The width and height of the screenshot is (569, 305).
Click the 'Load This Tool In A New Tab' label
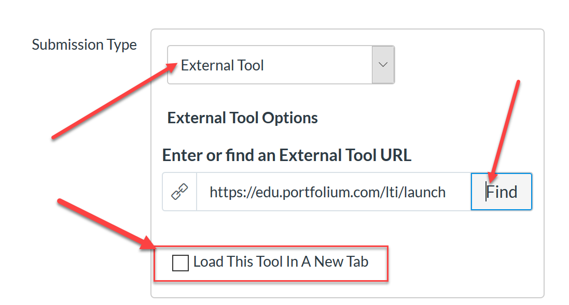point(281,262)
